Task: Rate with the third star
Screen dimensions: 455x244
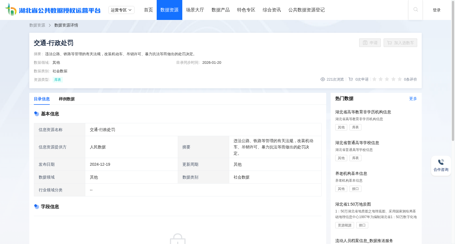Action: click(387, 79)
